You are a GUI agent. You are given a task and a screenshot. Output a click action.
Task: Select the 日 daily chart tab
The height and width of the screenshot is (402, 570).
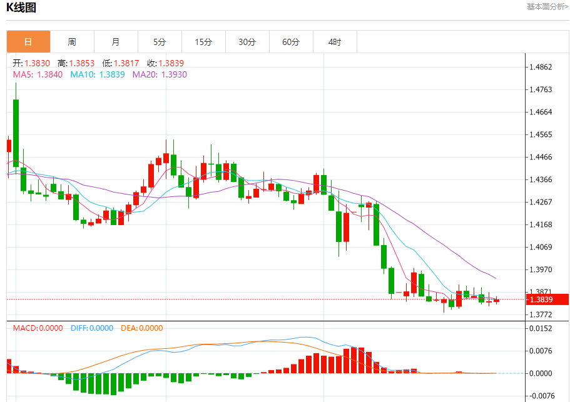pyautogui.click(x=28, y=42)
